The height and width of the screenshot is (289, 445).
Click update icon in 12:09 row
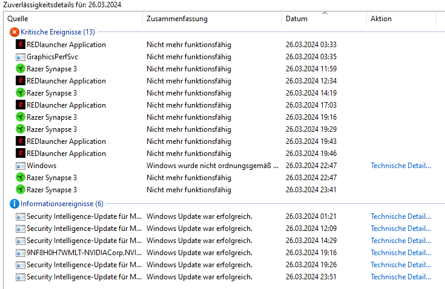click(x=21, y=229)
